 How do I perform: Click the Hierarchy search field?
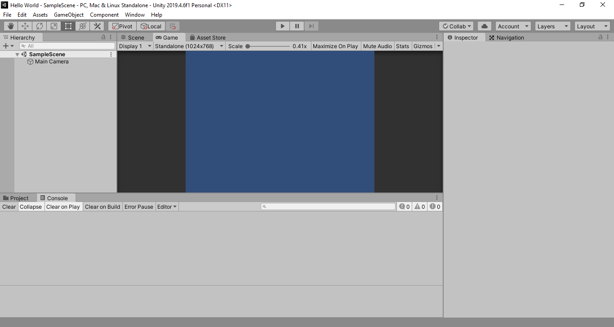click(67, 45)
